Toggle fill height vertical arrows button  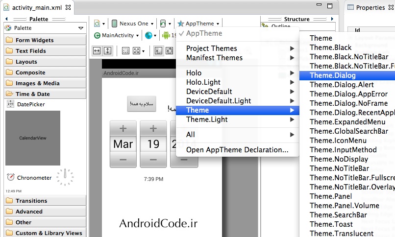[x=107, y=50]
